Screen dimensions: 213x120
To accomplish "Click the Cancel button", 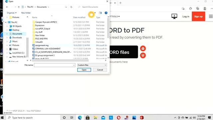I will coord(100,70).
